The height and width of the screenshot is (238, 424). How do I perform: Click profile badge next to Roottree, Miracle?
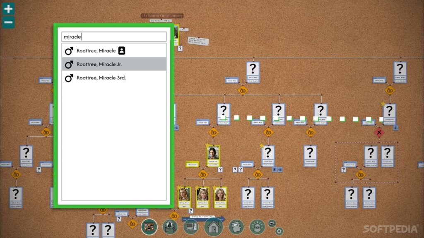coord(122,51)
